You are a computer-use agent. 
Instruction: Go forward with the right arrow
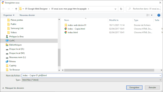coord(8,9)
